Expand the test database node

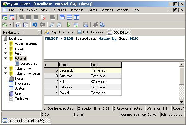(x=5, y=53)
